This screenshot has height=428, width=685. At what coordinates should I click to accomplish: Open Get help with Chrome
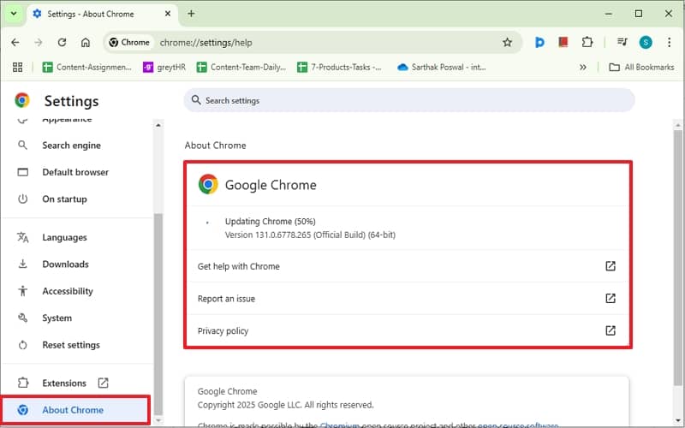click(x=408, y=266)
